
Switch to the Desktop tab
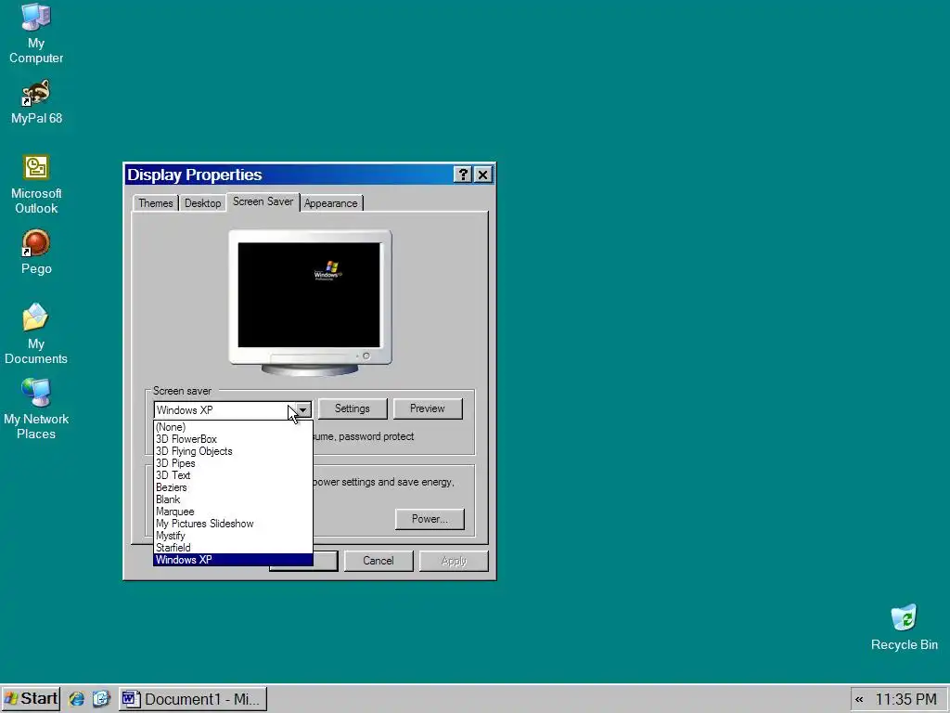[x=203, y=203]
